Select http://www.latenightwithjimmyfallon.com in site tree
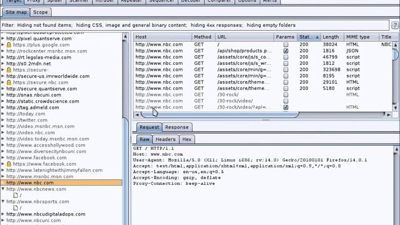400x225 pixels. click(54, 170)
